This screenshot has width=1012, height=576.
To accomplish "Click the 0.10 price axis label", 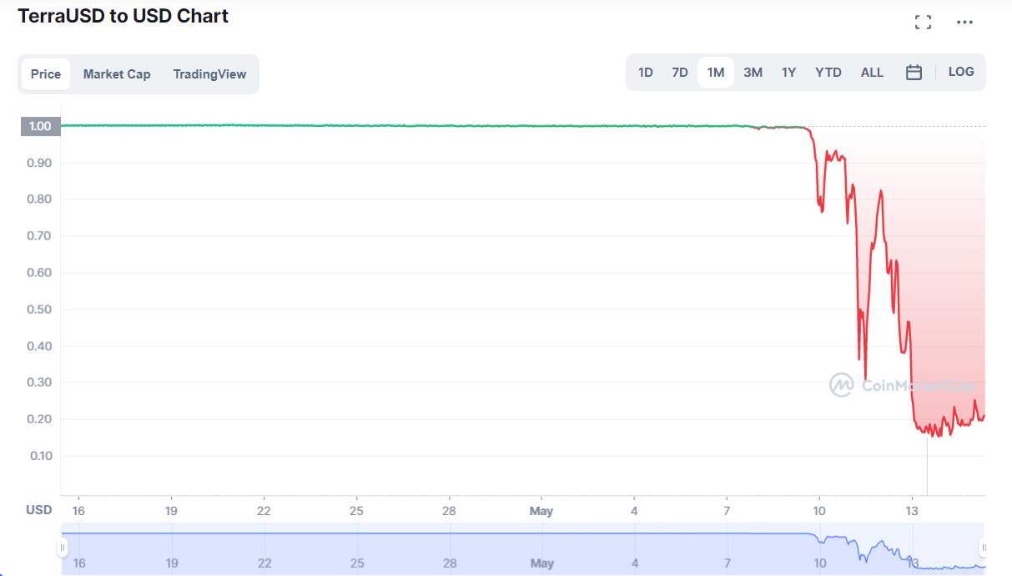I will [x=39, y=456].
